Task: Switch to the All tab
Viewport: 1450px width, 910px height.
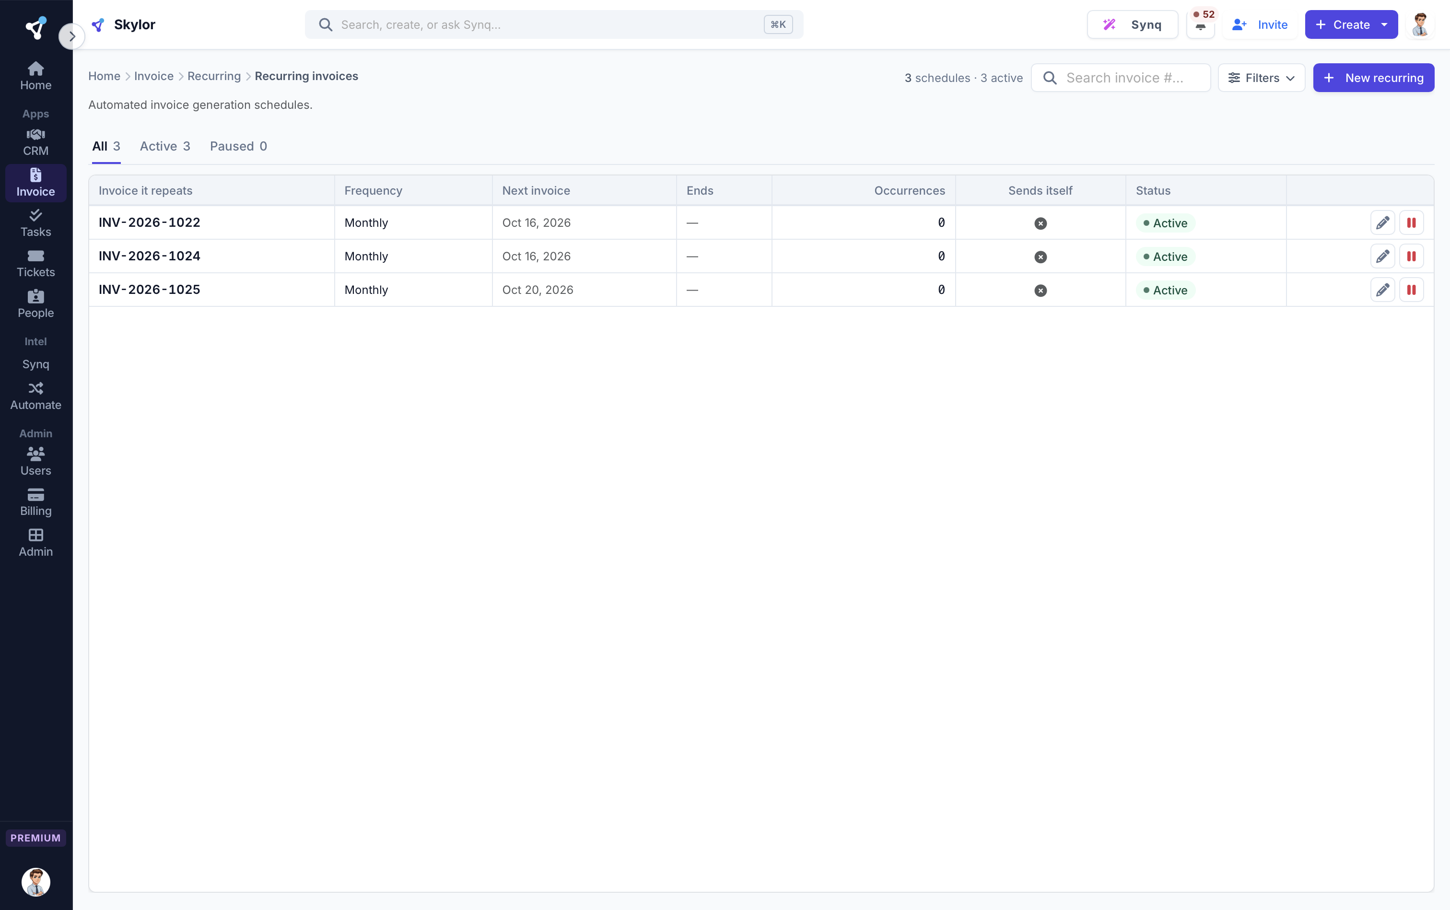Action: point(106,146)
